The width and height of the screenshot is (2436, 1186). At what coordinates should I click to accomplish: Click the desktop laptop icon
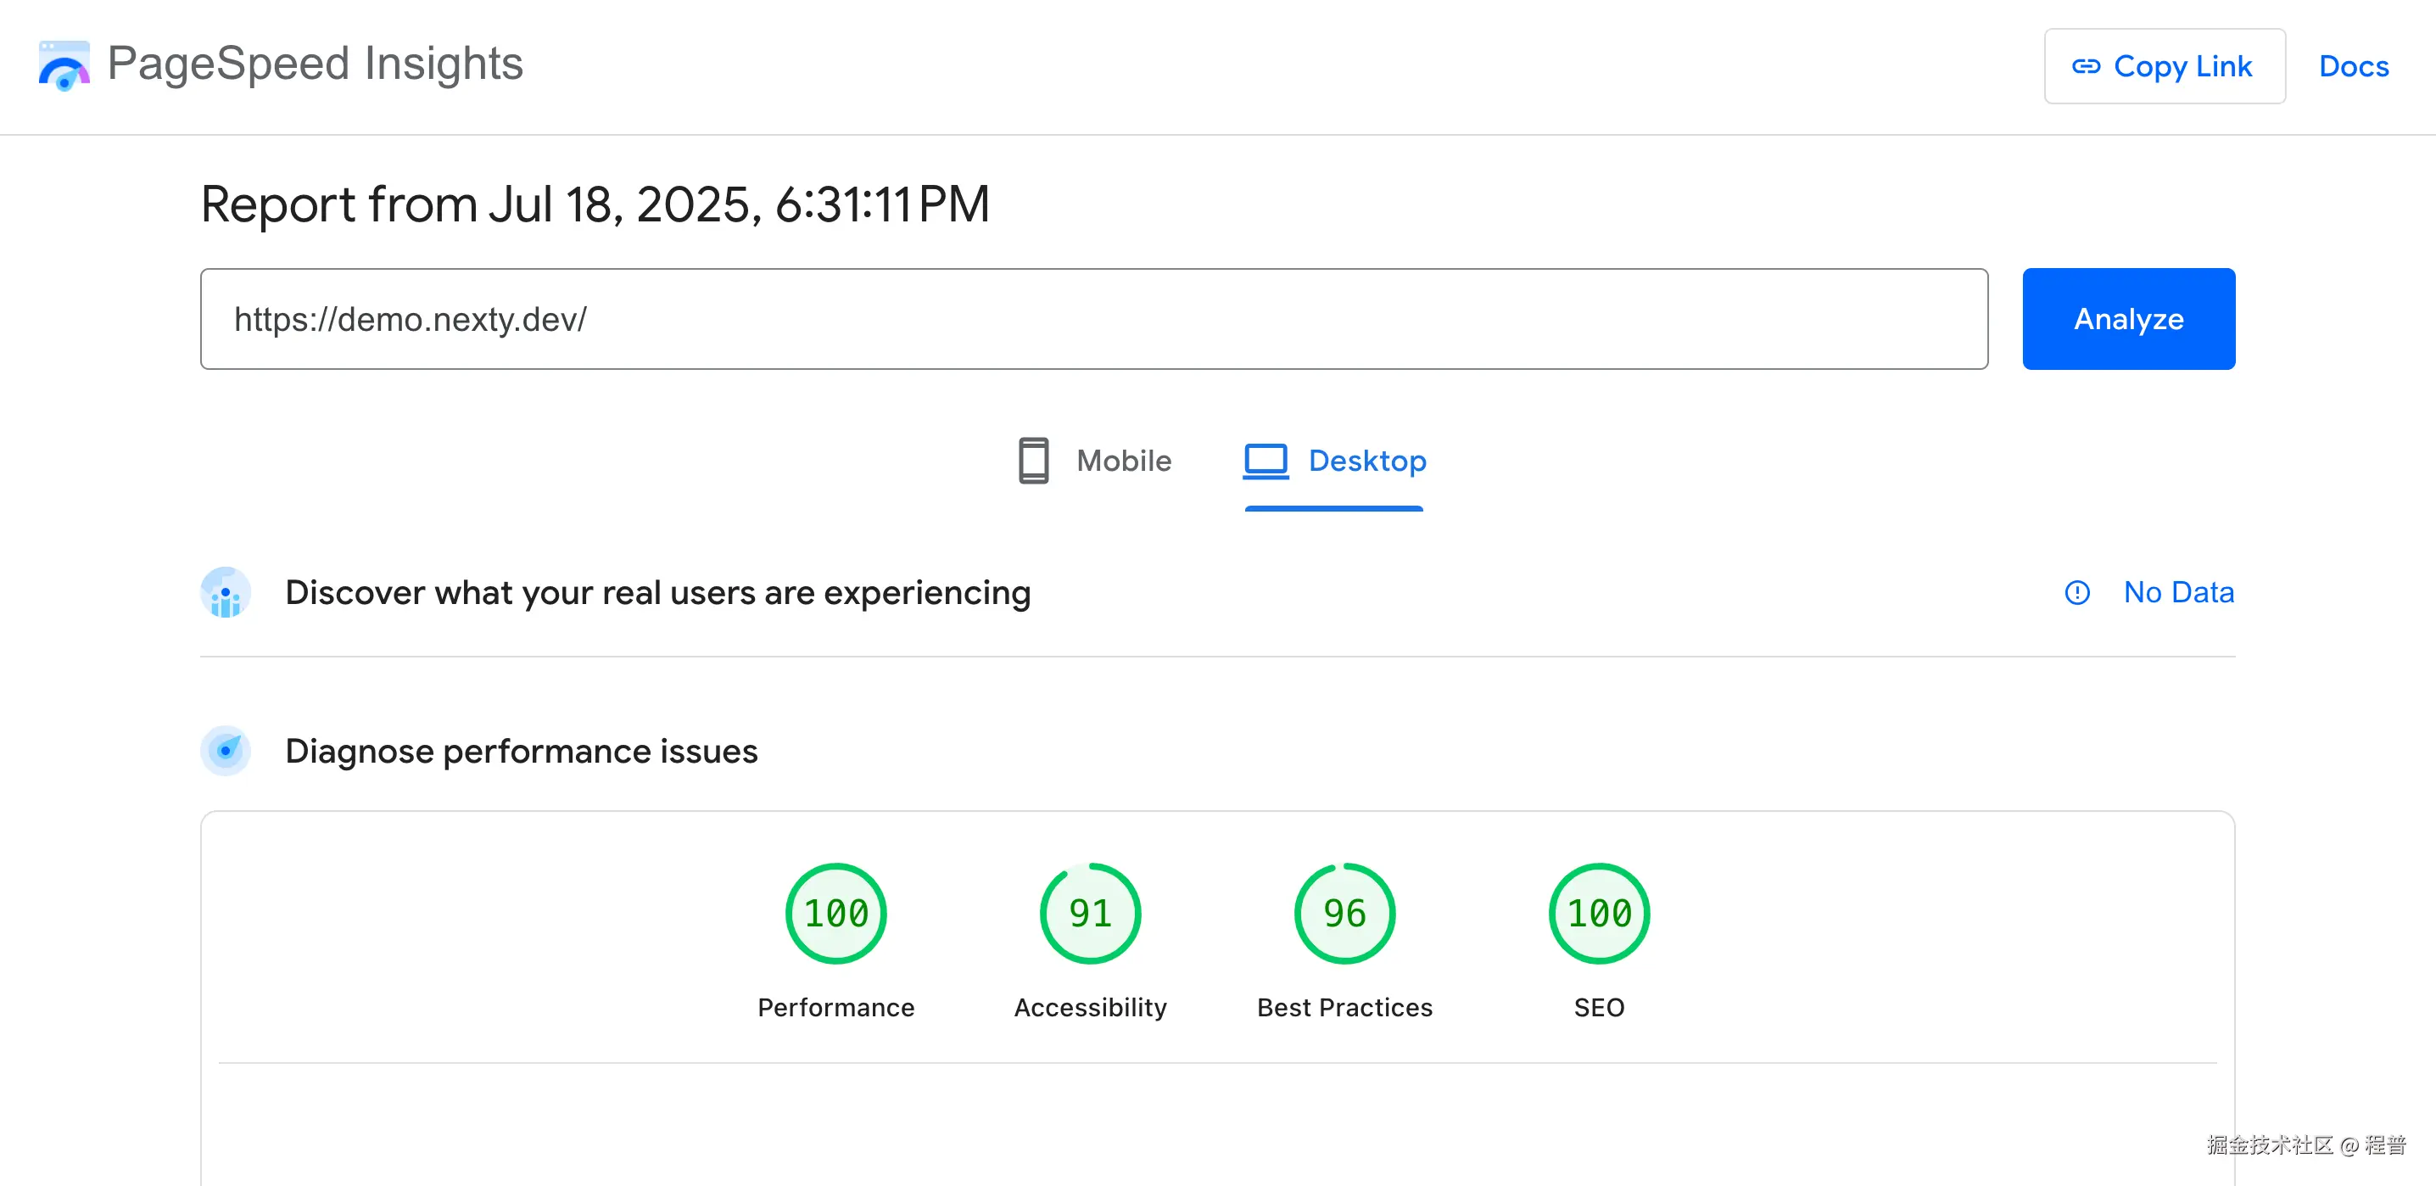(1265, 461)
